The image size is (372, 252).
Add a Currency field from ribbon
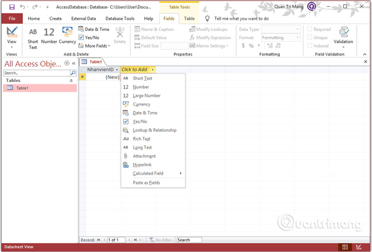[68, 36]
